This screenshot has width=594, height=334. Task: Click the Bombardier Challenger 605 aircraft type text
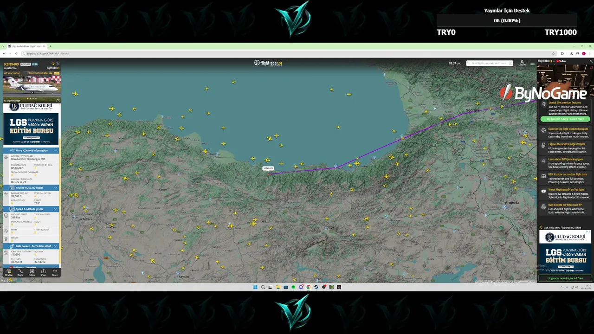click(x=28, y=159)
